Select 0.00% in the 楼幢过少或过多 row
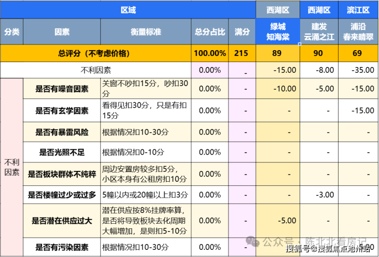This screenshot has width=379, height=257. (x=210, y=195)
